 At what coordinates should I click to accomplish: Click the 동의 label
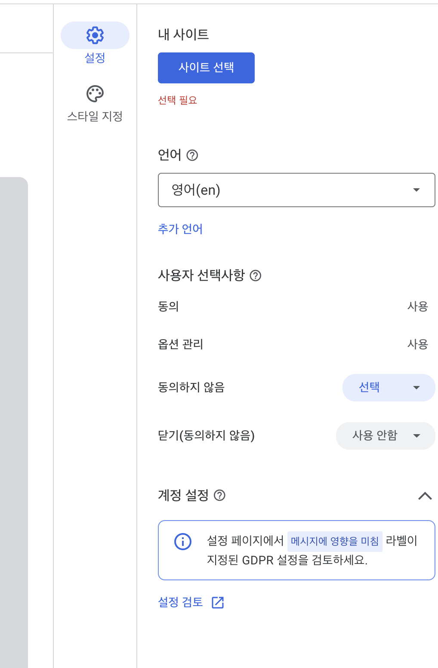click(168, 306)
